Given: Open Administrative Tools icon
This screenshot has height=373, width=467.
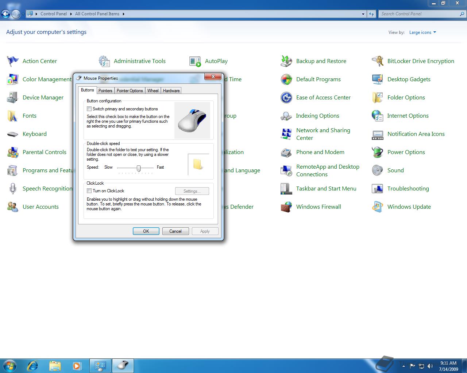Looking at the screenshot, I should click(x=104, y=61).
